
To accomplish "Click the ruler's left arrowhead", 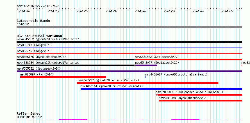I will (17, 9).
